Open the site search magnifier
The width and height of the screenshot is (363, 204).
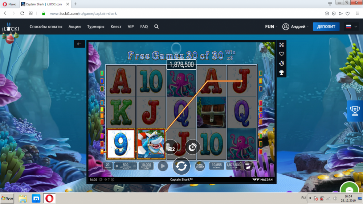[156, 26]
